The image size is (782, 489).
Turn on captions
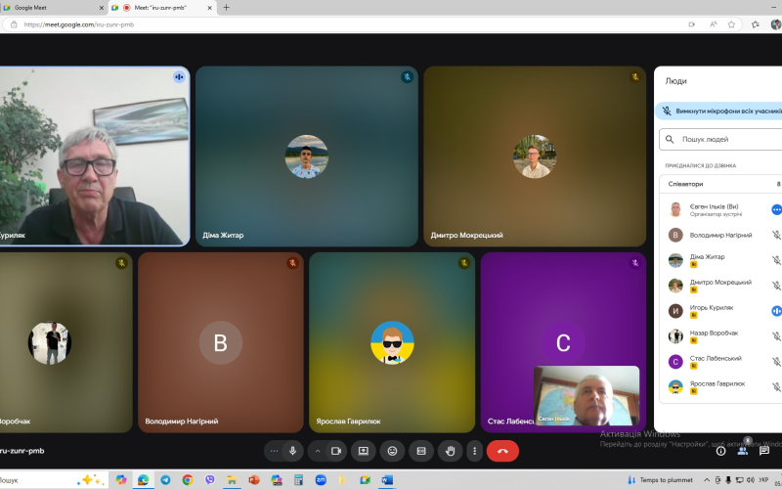coord(421,451)
